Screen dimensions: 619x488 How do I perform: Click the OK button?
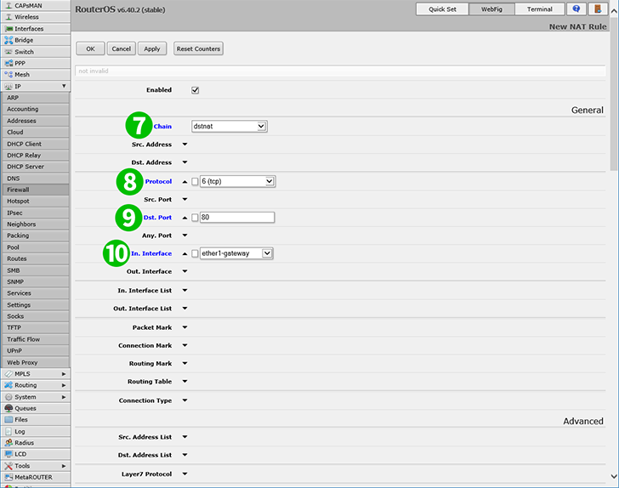(90, 48)
